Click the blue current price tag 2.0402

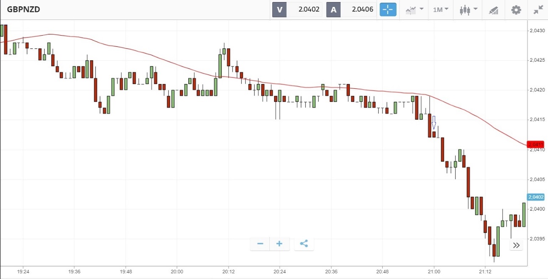click(535, 197)
